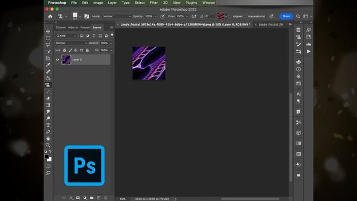The width and height of the screenshot is (357, 201).
Task: Open the Filter menu
Action: [154, 3]
